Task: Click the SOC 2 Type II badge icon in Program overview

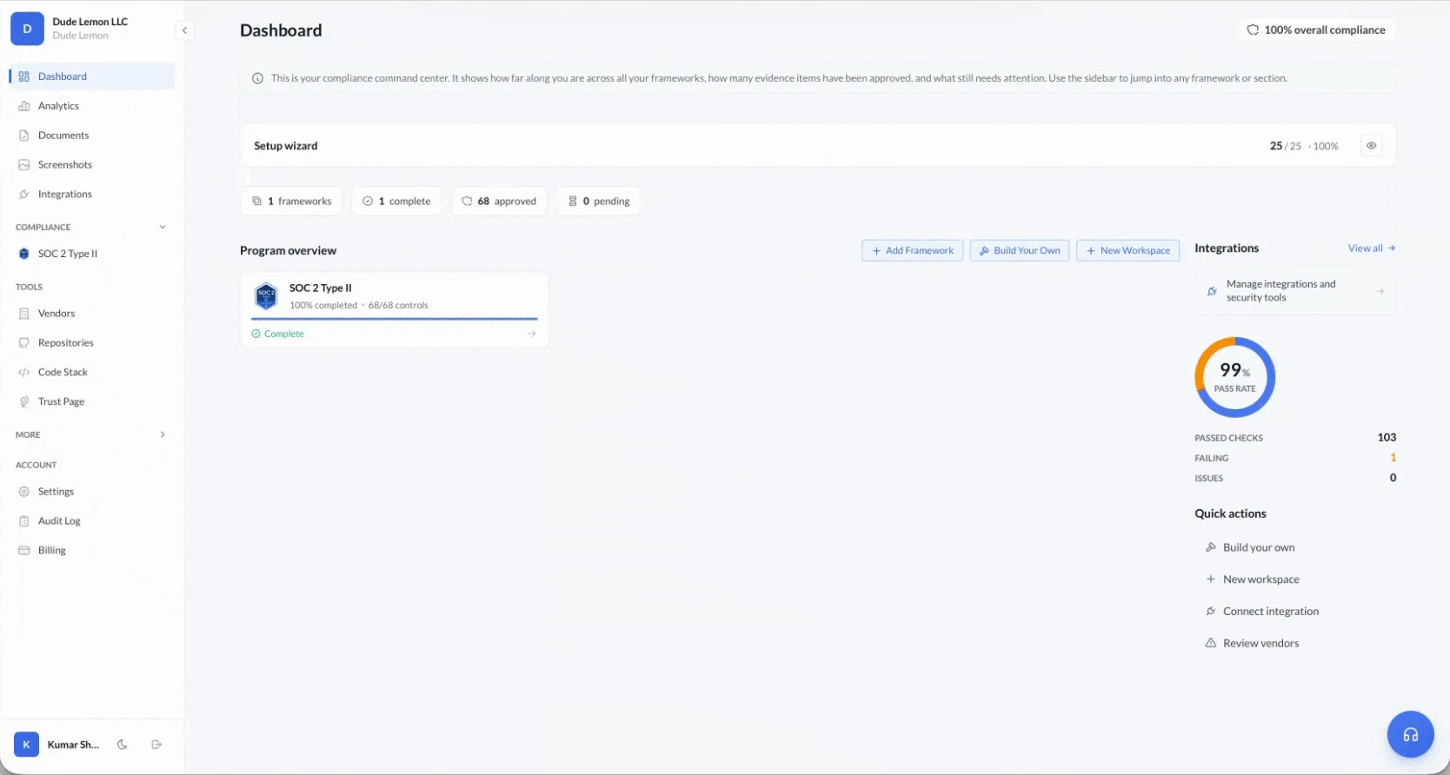Action: (266, 296)
